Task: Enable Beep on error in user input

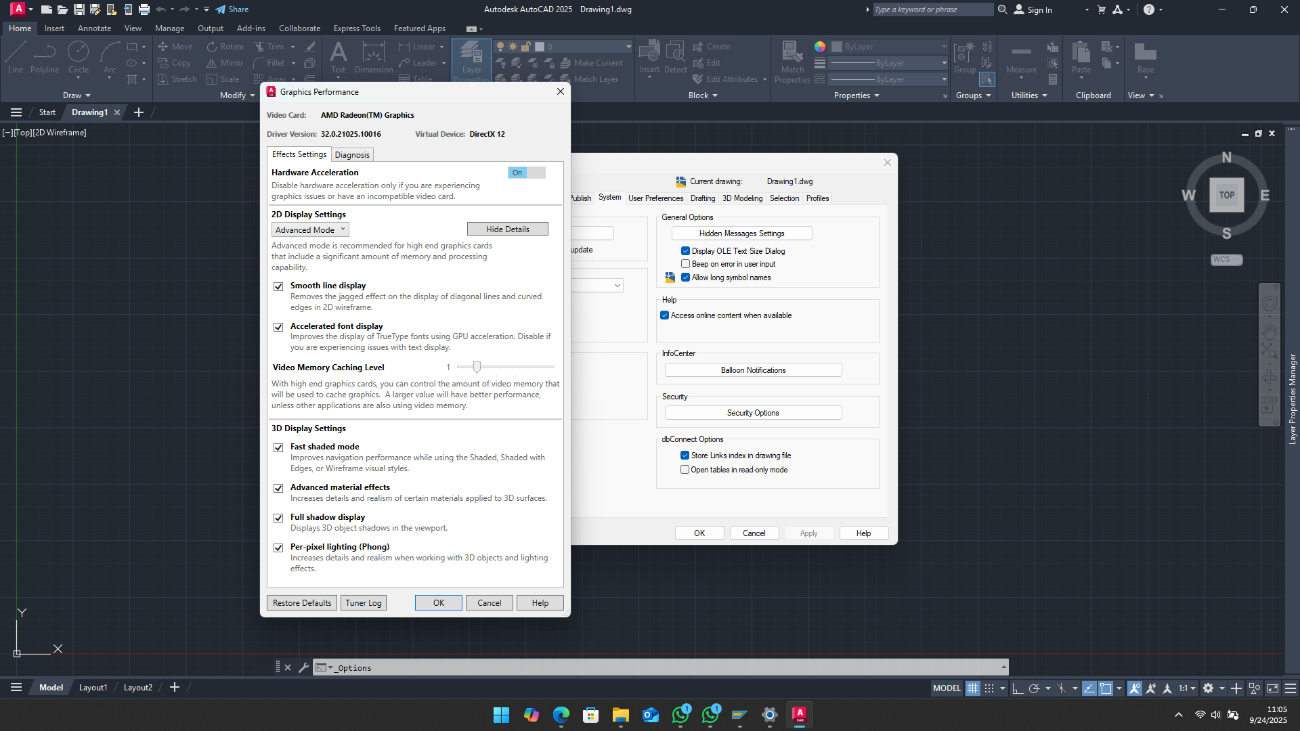Action: (x=685, y=264)
